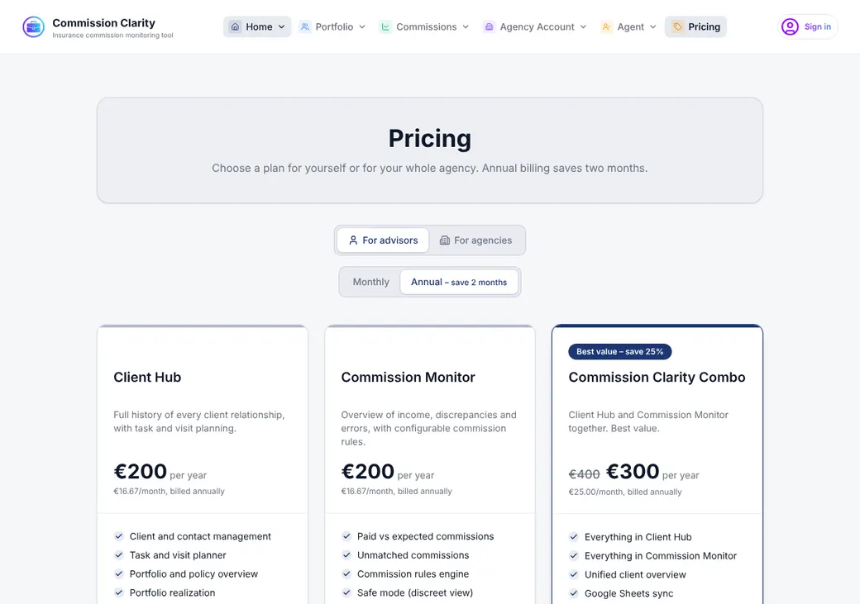Click checkmark beside Commission rules engine
860x604 pixels.
pos(346,574)
